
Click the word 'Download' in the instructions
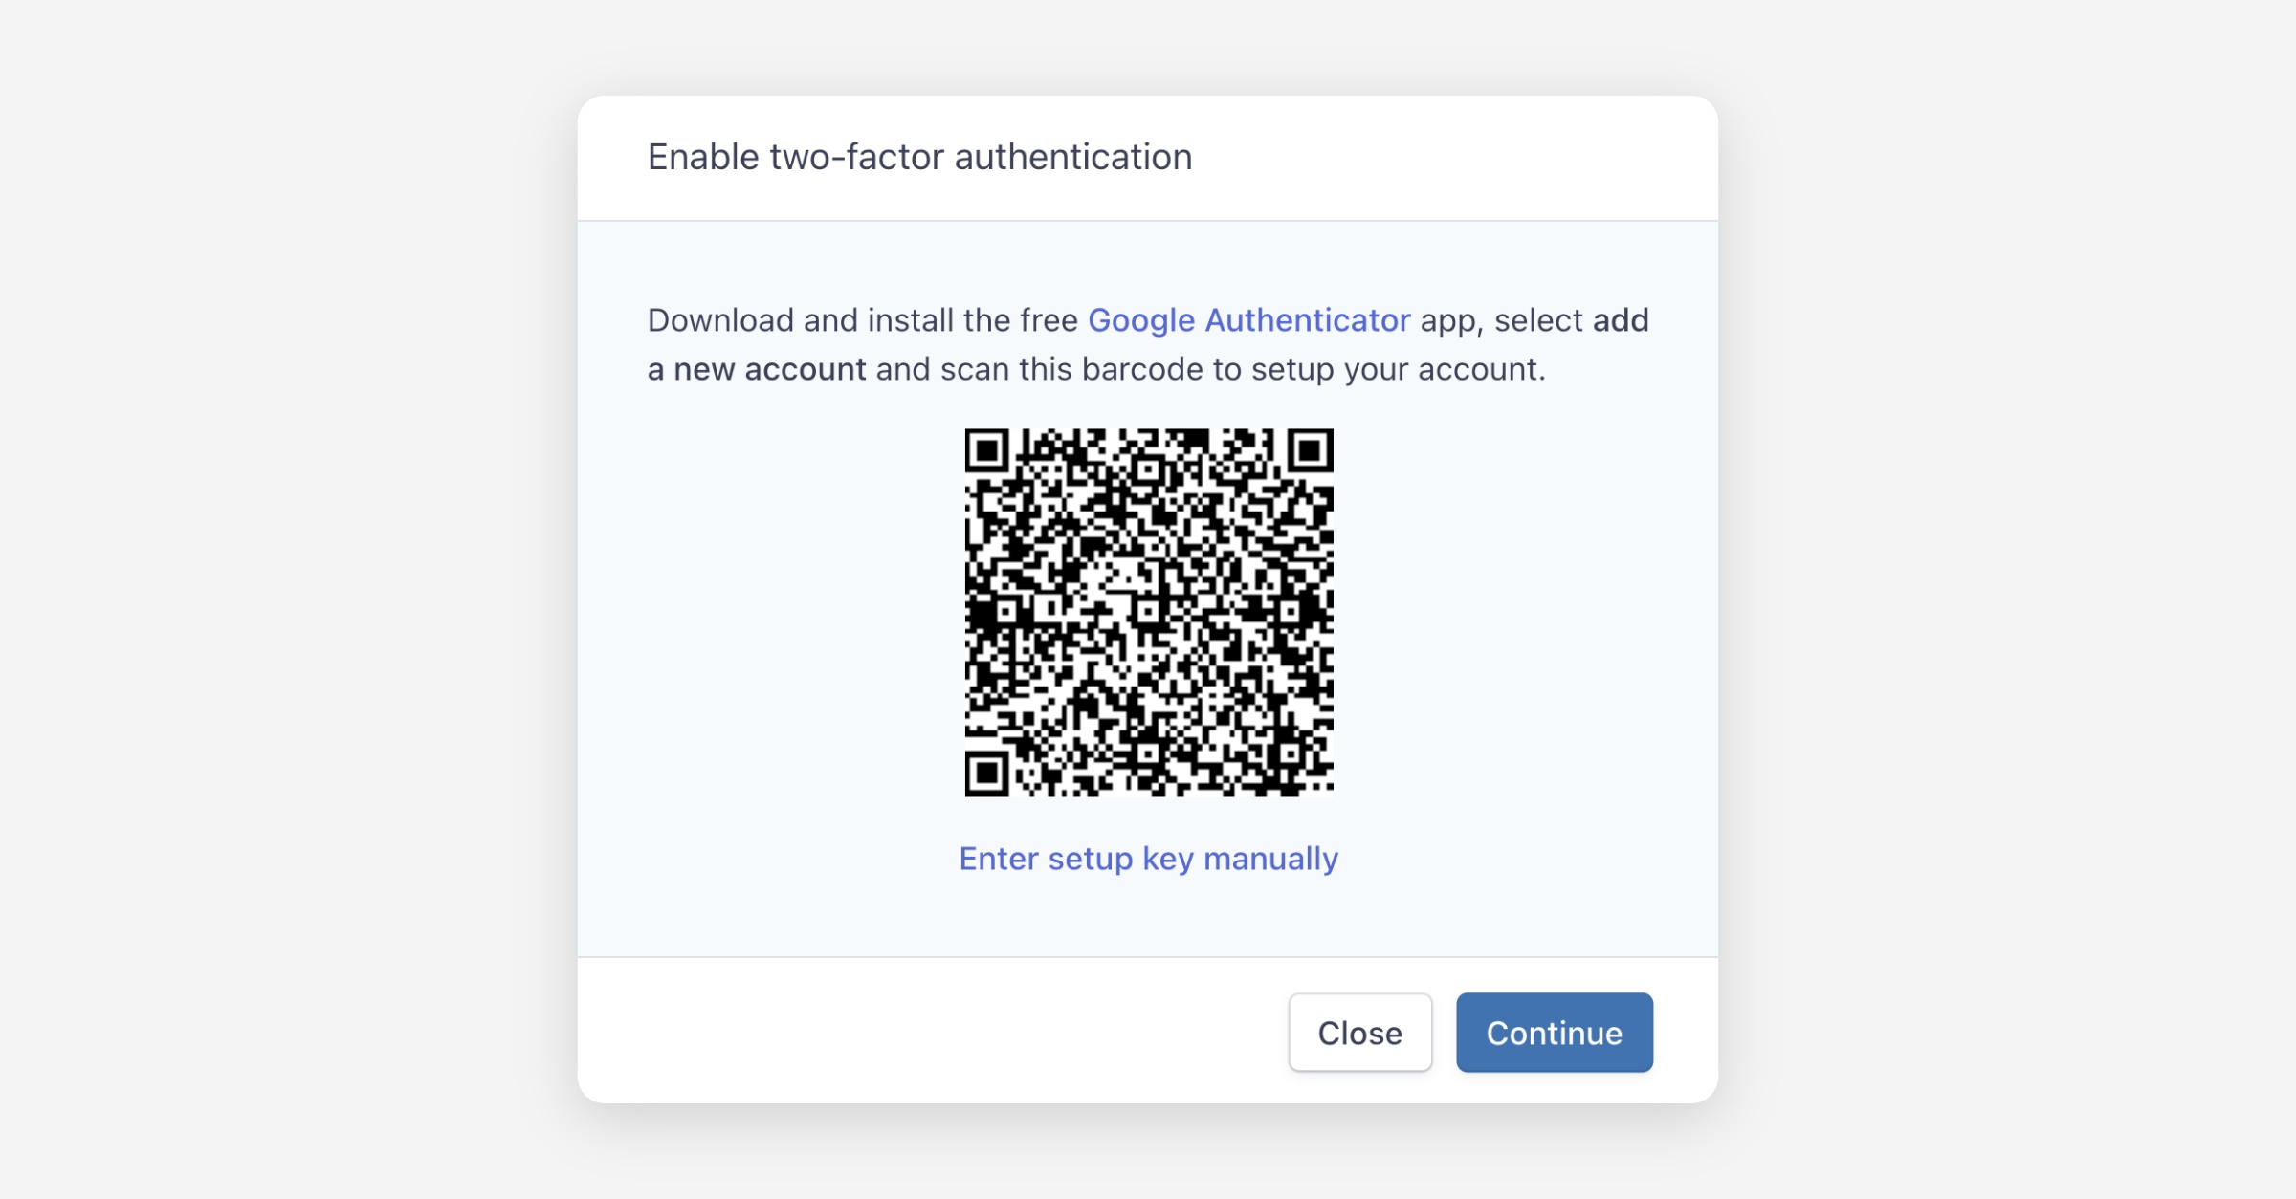click(x=720, y=320)
